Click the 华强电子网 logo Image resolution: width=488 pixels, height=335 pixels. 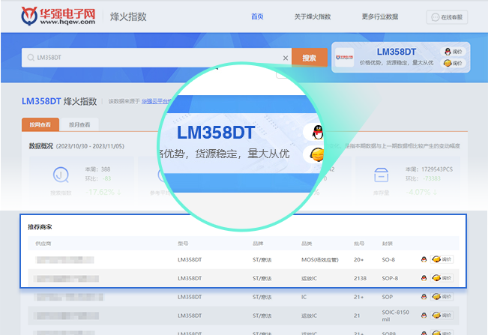58,16
